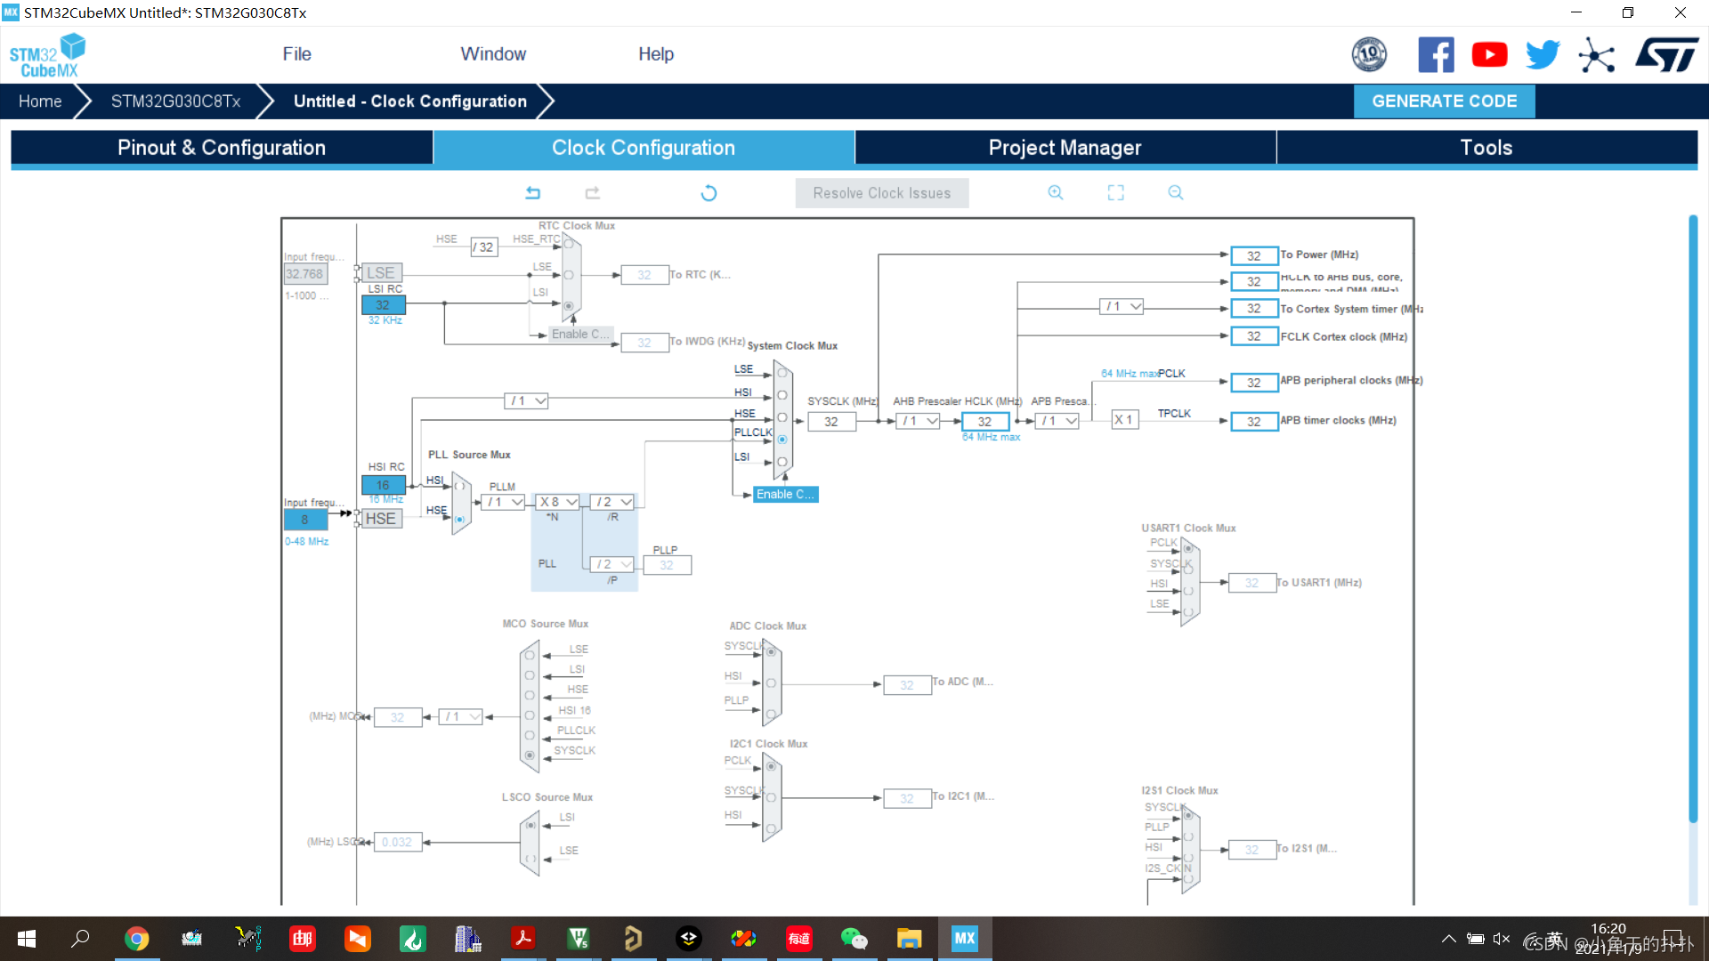1709x961 pixels.
Task: Click the GENERATE CODE button
Action: tap(1444, 101)
